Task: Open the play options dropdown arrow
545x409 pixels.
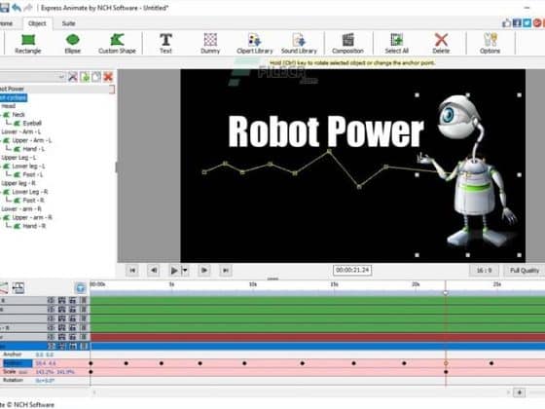Action: (185, 271)
